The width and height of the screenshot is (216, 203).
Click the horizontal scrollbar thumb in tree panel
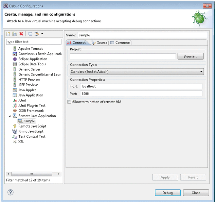32,174
